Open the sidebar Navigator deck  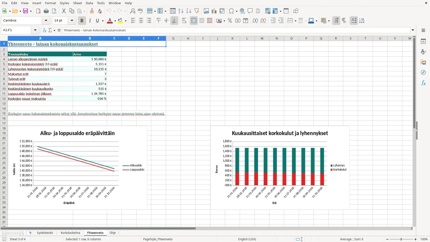coord(423,72)
